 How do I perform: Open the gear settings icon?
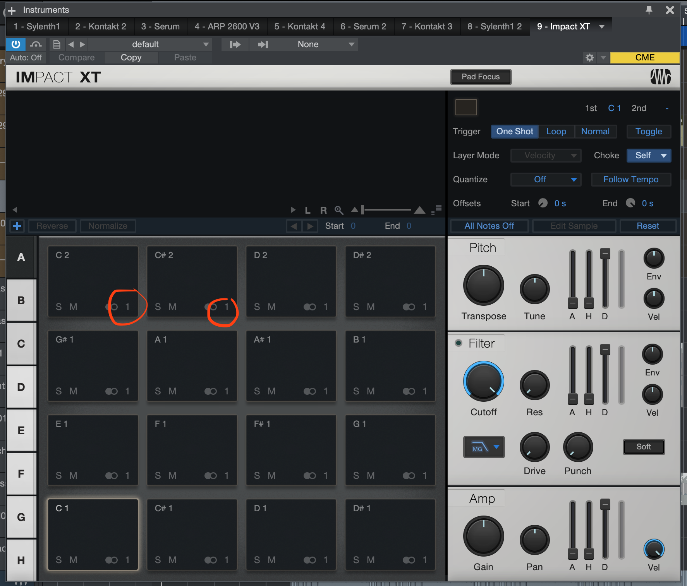point(589,58)
